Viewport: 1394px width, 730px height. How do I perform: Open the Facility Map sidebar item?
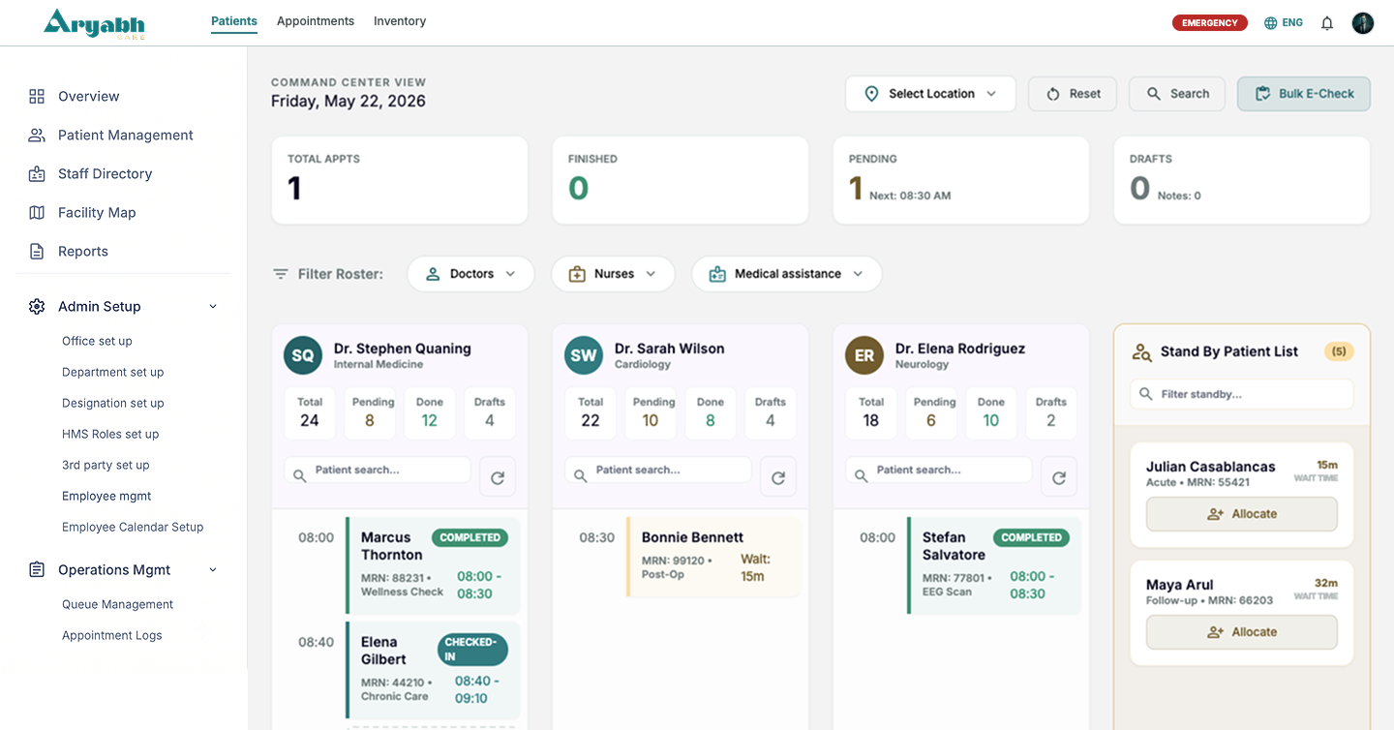coord(97,212)
